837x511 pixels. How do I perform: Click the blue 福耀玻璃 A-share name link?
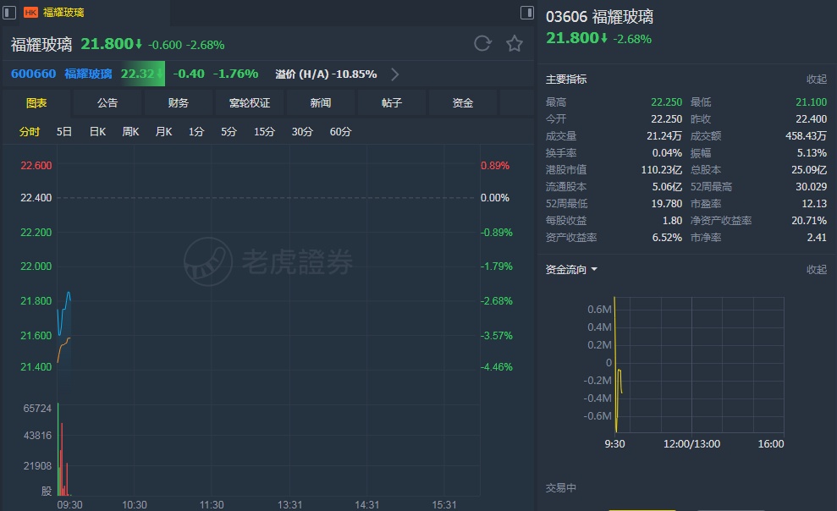88,74
